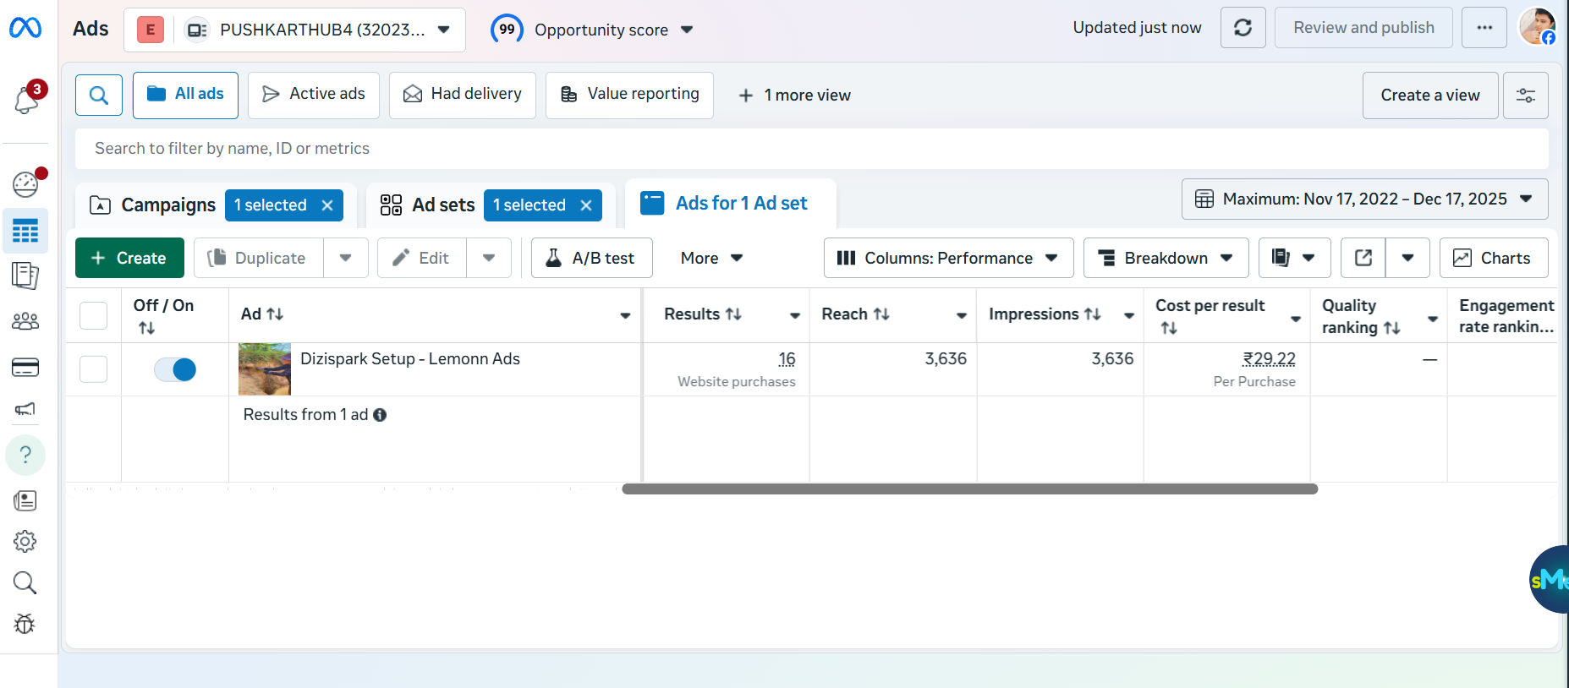Check the Dizispark Setup ad row checkbox
The width and height of the screenshot is (1569, 688).
tap(93, 369)
